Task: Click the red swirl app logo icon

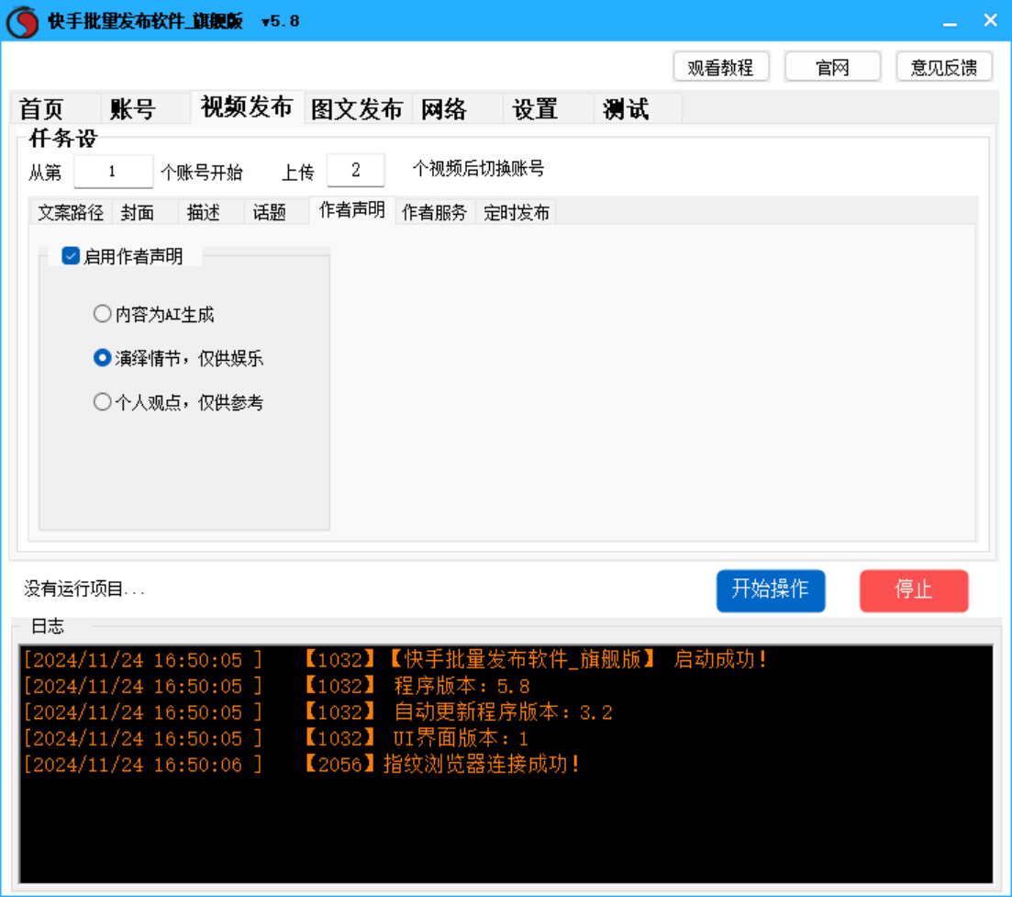Action: 23,21
